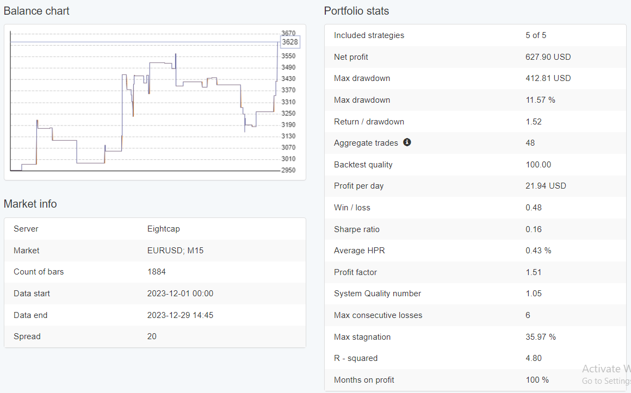Image resolution: width=631 pixels, height=393 pixels.
Task: Click the Balance chart plot area
Action: click(145, 101)
